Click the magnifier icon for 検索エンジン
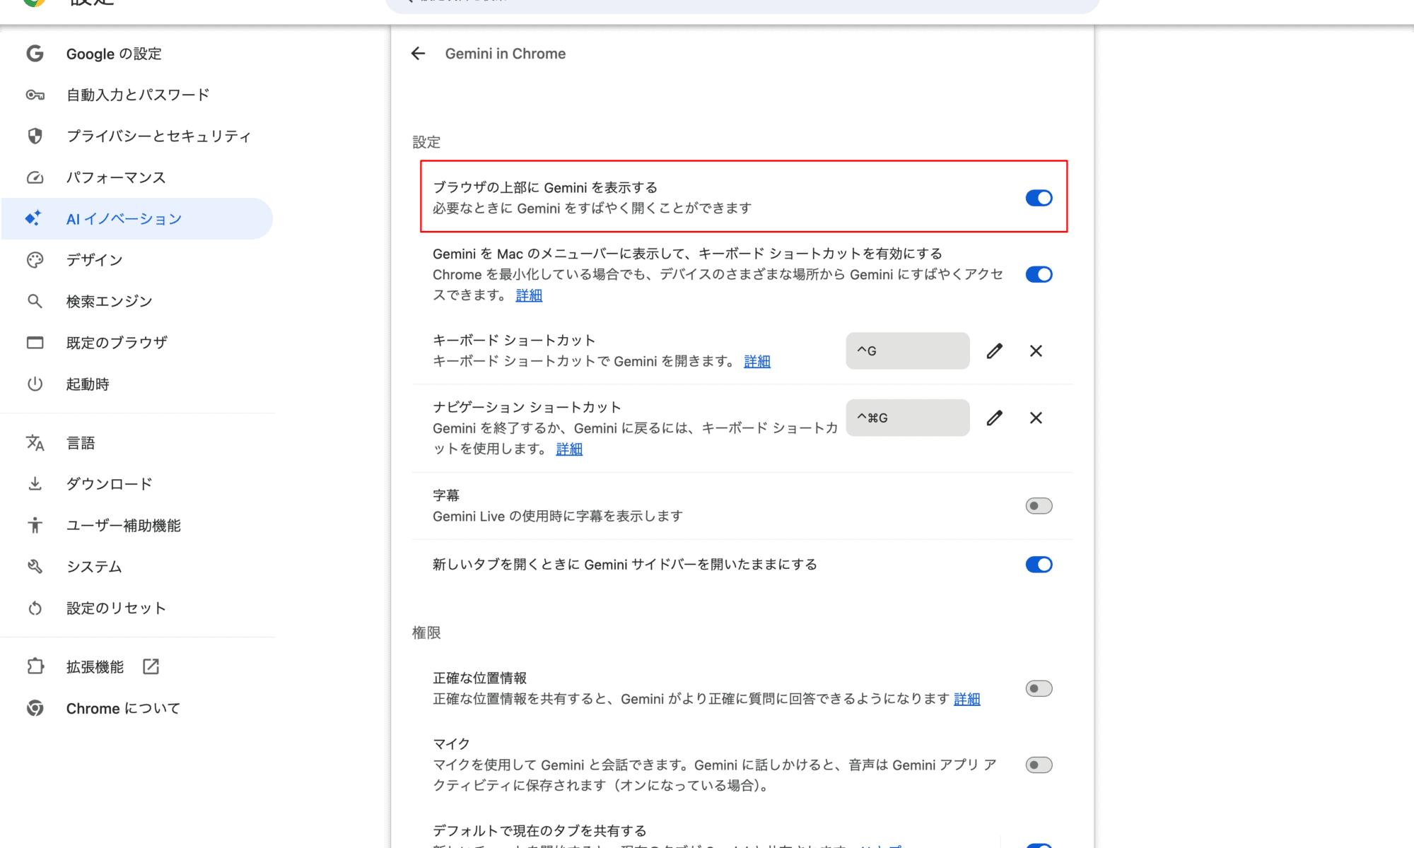Screen dimensions: 1414x848 (35, 301)
